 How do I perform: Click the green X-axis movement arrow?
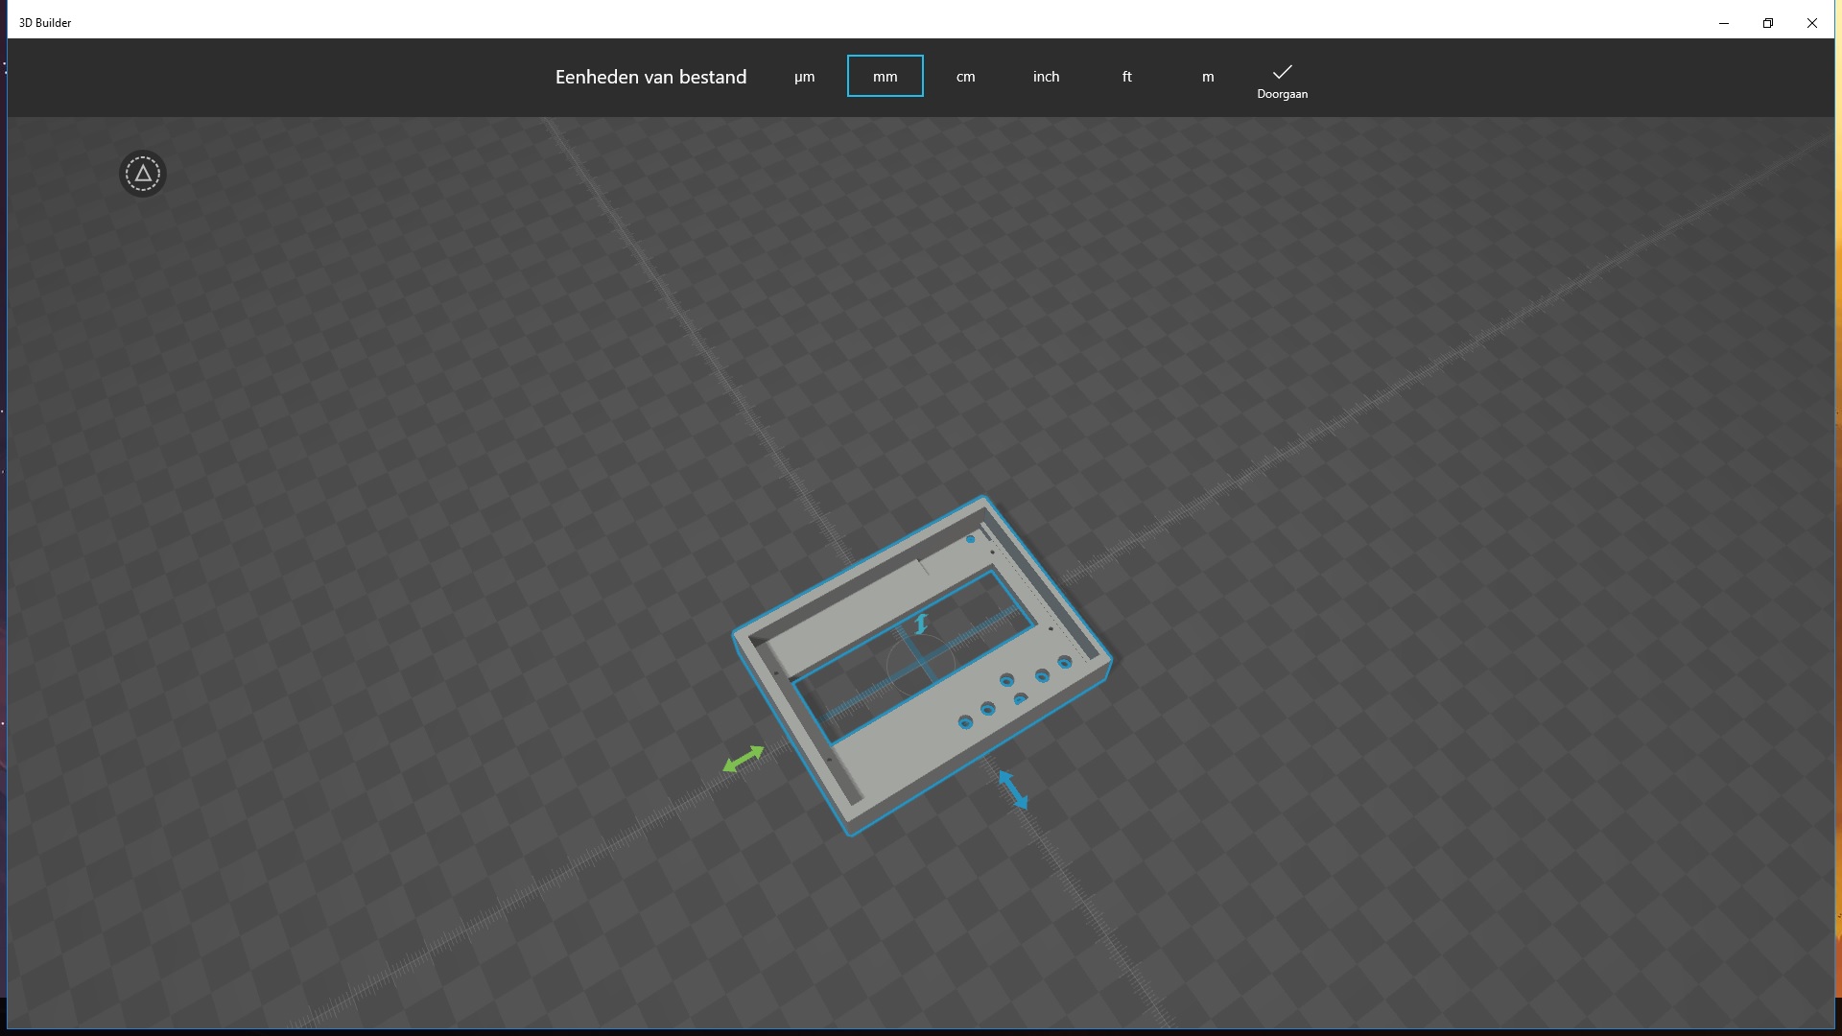click(x=744, y=755)
